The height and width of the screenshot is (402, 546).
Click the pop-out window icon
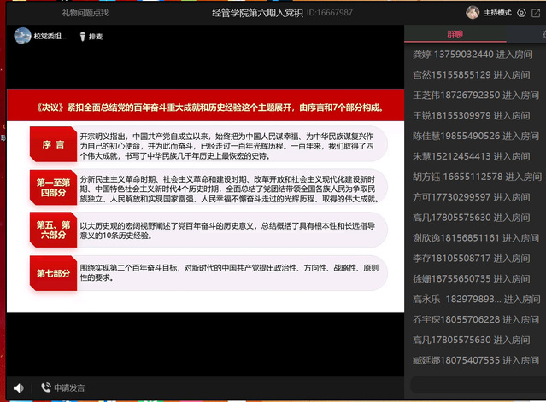(537, 13)
